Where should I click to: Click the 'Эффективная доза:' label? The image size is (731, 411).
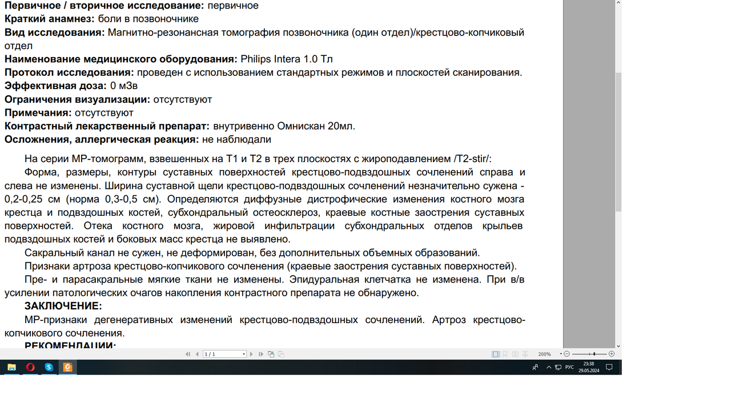click(55, 86)
